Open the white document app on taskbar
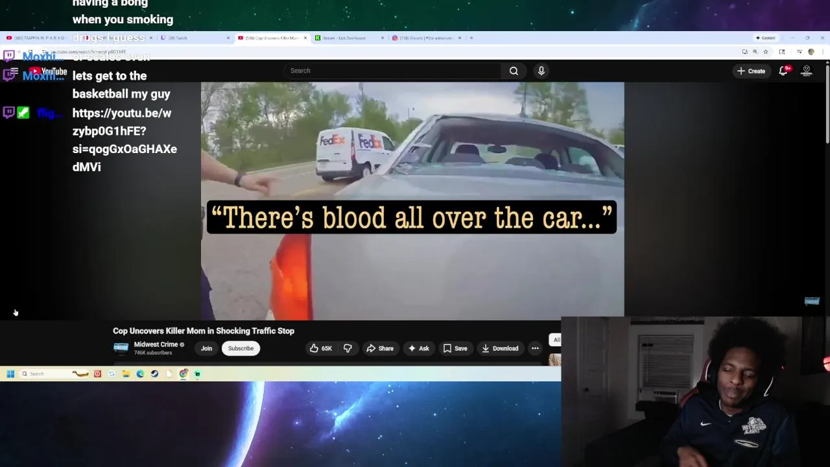The width and height of the screenshot is (830, 467). tap(169, 374)
